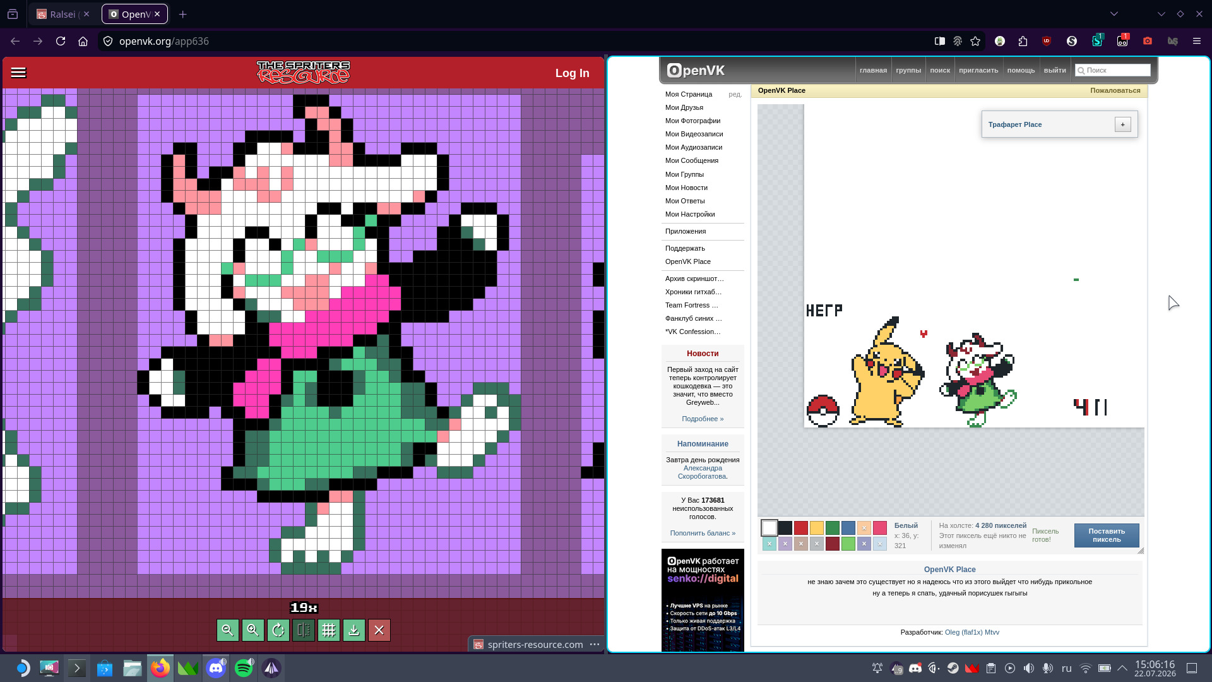Rotate the sprite with the rotate icon
The height and width of the screenshot is (682, 1212).
pos(278,630)
